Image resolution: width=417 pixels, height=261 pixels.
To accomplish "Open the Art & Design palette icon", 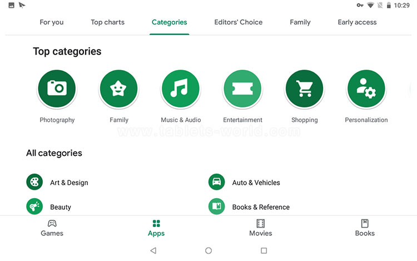I will [x=34, y=182].
